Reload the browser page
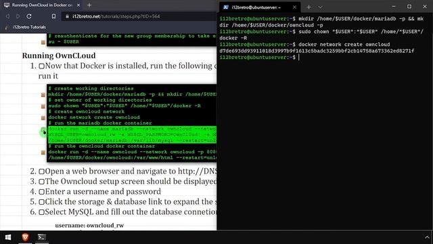The height and width of the screenshot is (244, 433). (29, 16)
